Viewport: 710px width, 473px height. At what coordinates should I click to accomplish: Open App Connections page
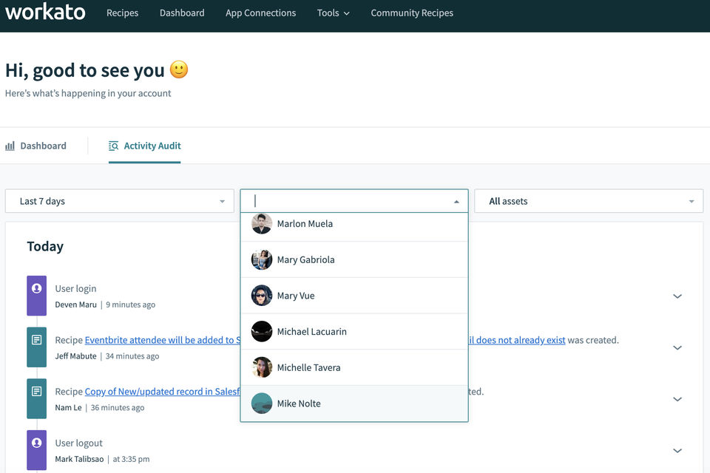tap(261, 13)
